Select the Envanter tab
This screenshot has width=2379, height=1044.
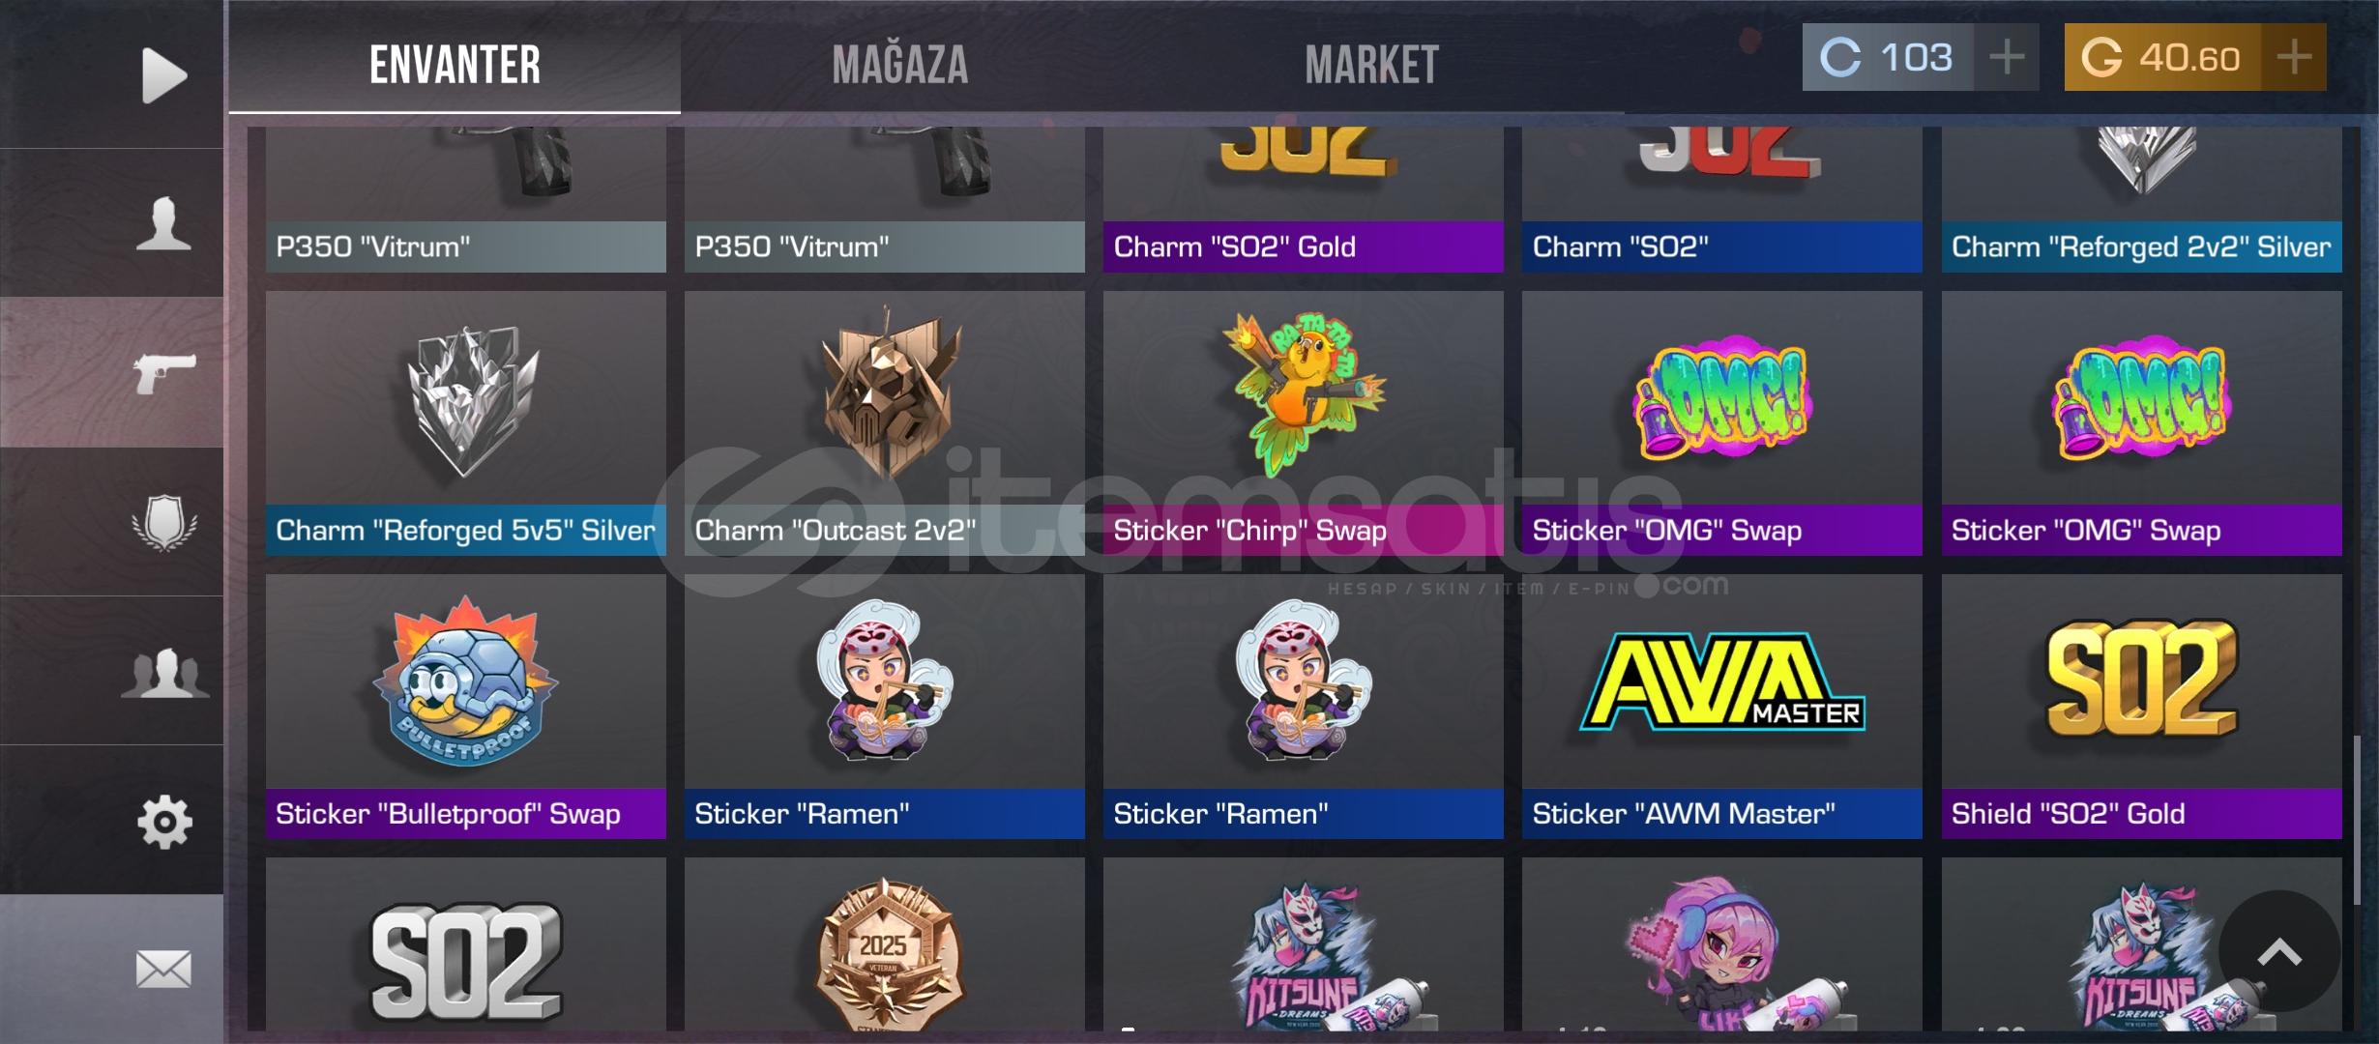pyautogui.click(x=455, y=66)
